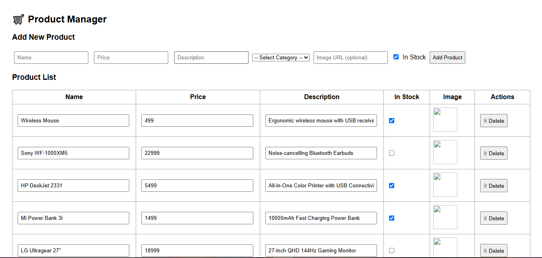Click the price field showing 18999
This screenshot has height=258, width=542.
(x=197, y=250)
